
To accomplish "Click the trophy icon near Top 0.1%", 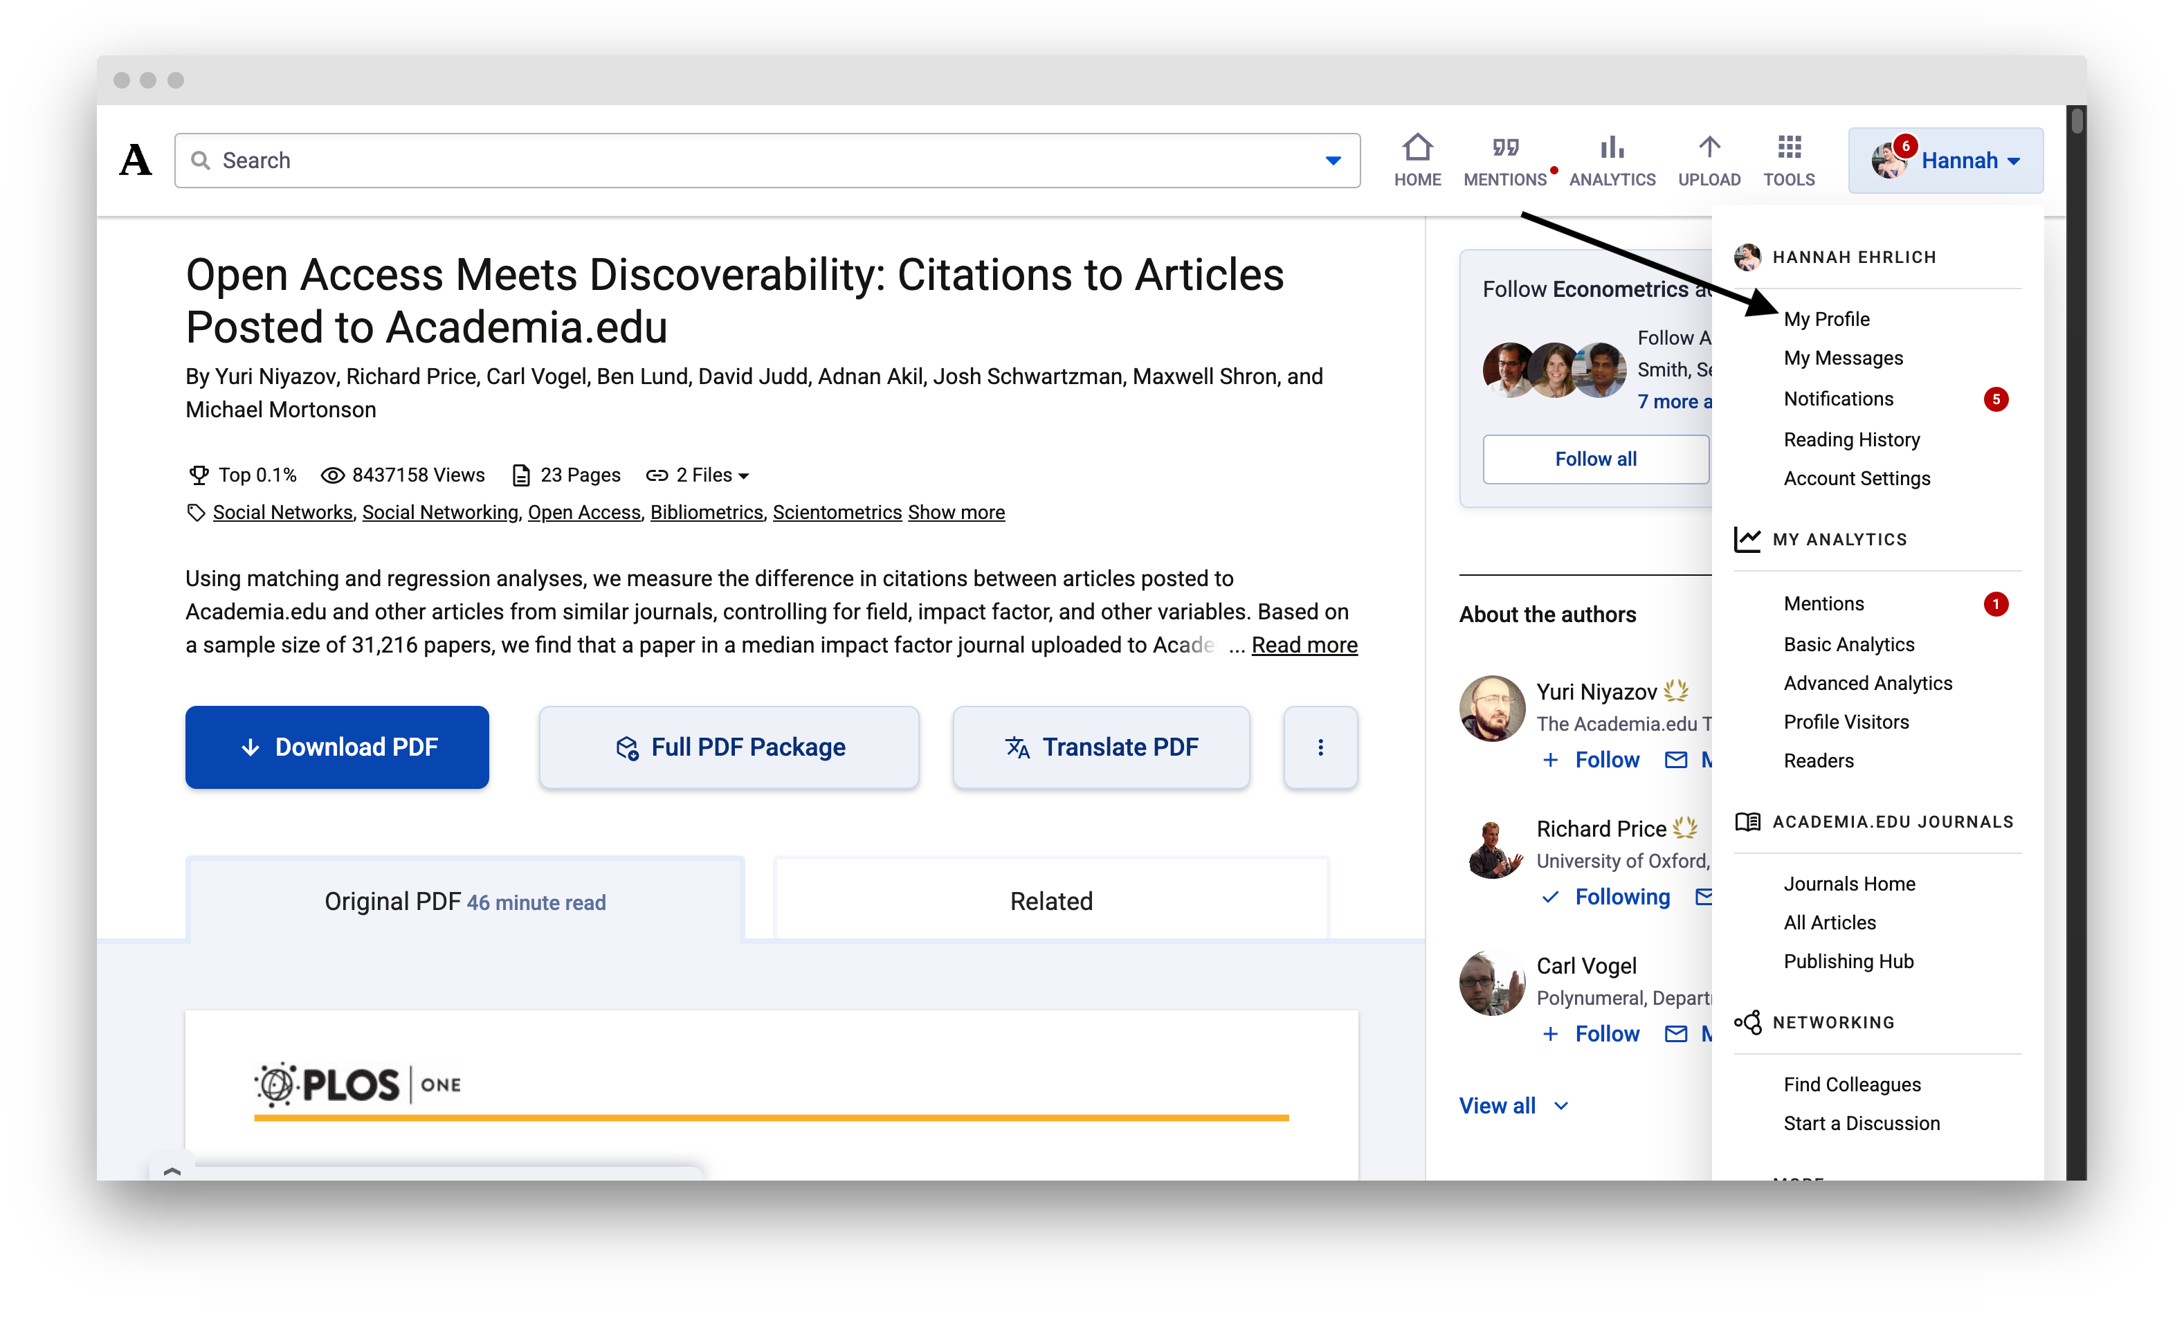I will [x=199, y=475].
